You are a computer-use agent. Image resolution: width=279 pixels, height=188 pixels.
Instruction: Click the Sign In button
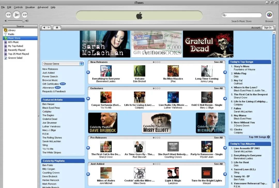268,28
